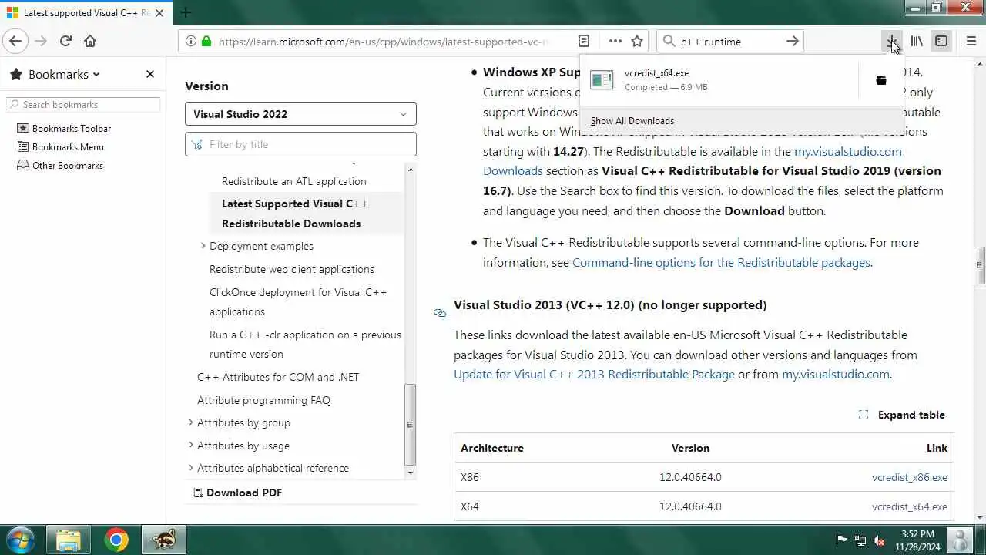Expand Attributes by usage node

click(191, 446)
